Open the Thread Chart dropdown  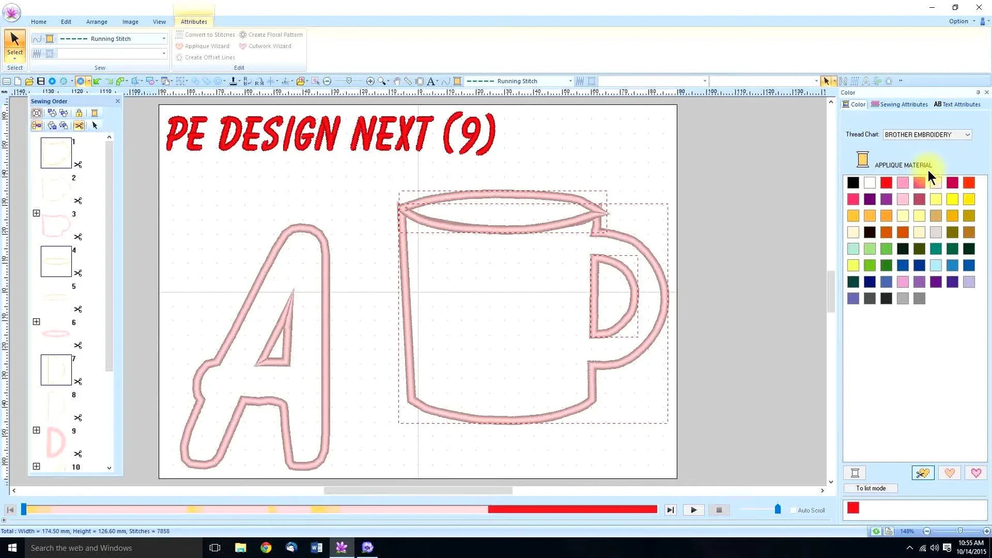[x=967, y=135]
